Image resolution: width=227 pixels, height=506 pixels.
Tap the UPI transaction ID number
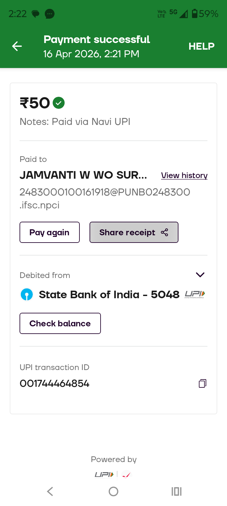[x=55, y=384]
